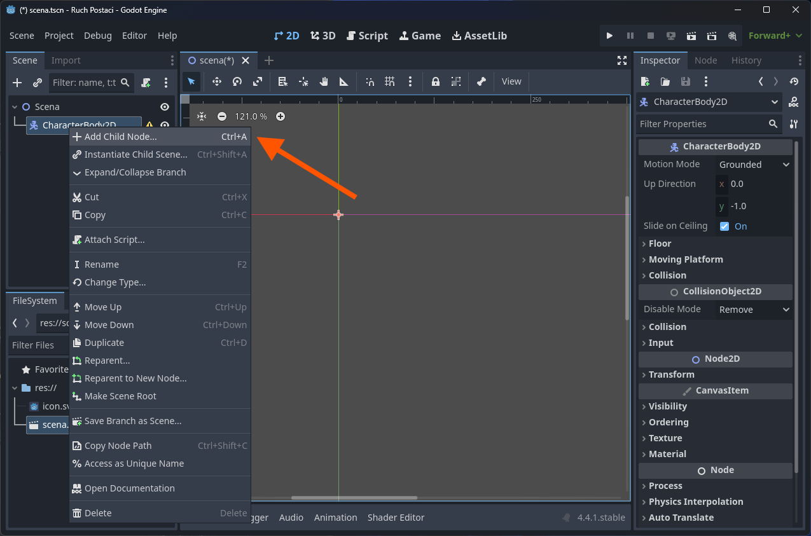
Task: Instantiate scene using the link icon
Action: pyautogui.click(x=38, y=83)
